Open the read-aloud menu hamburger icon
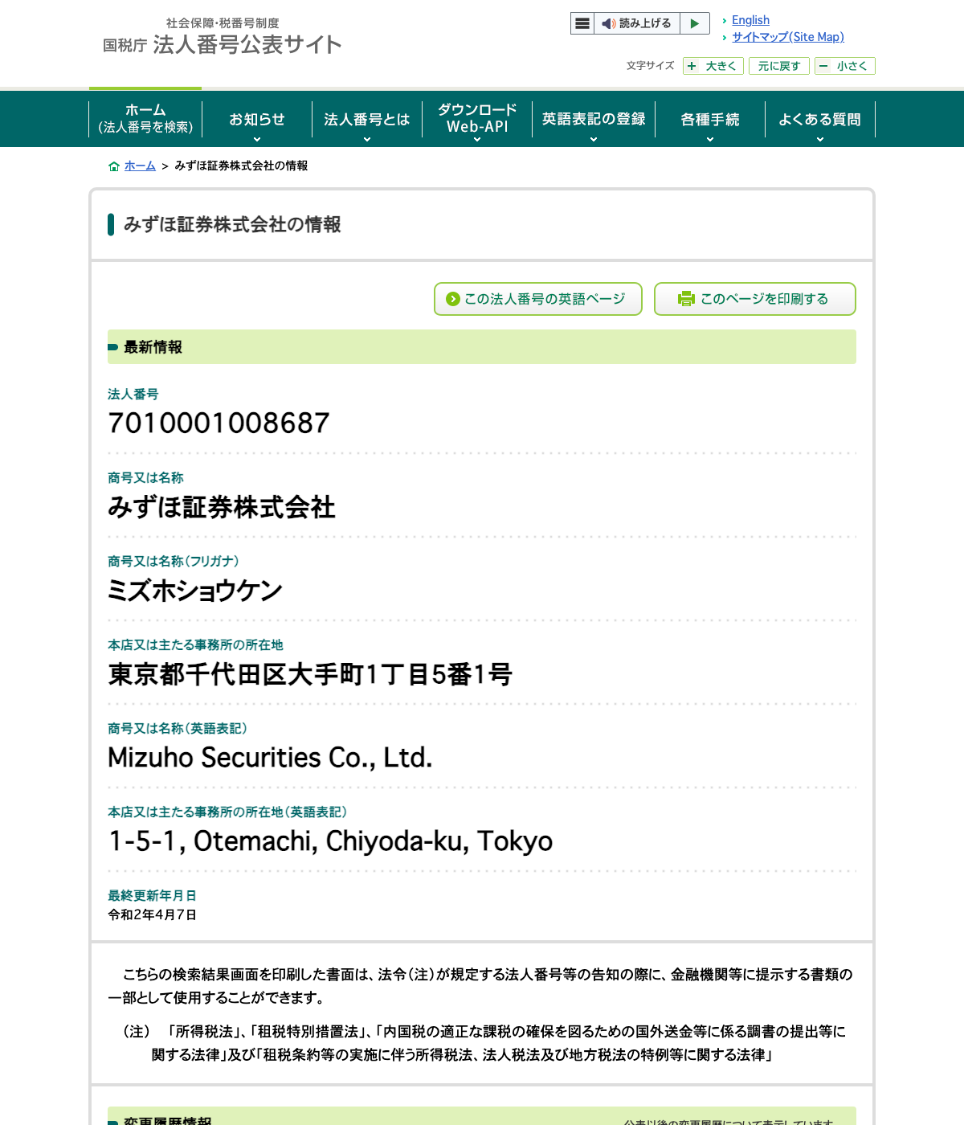This screenshot has width=964, height=1125. pos(582,23)
